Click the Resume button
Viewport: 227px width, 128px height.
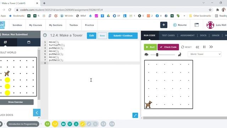180,25
